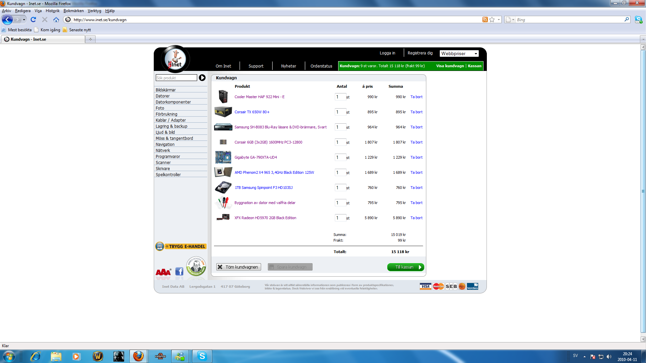Click the SV language indicator in tray
The width and height of the screenshot is (646, 363).
click(x=575, y=356)
